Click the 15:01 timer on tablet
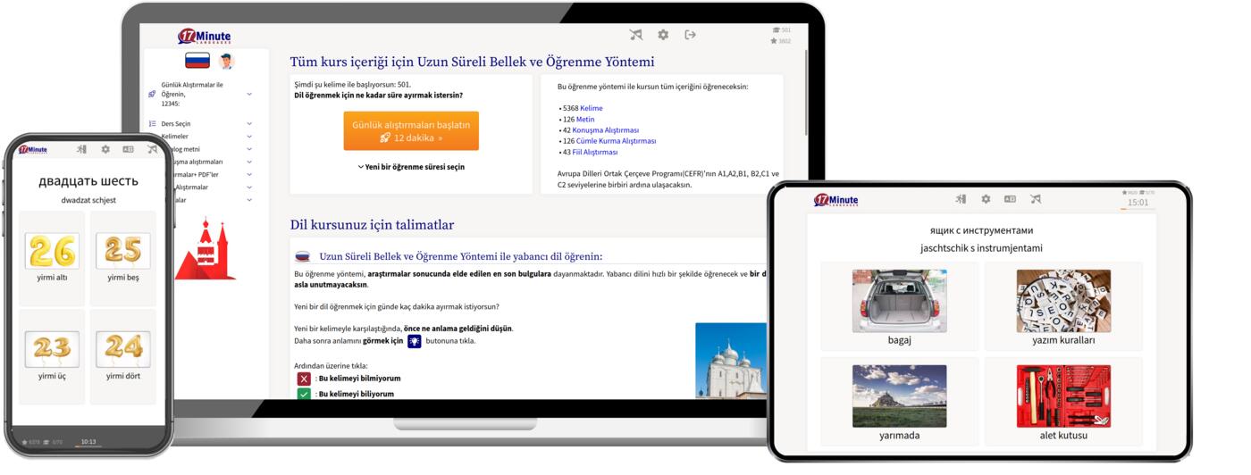 (x=1138, y=203)
